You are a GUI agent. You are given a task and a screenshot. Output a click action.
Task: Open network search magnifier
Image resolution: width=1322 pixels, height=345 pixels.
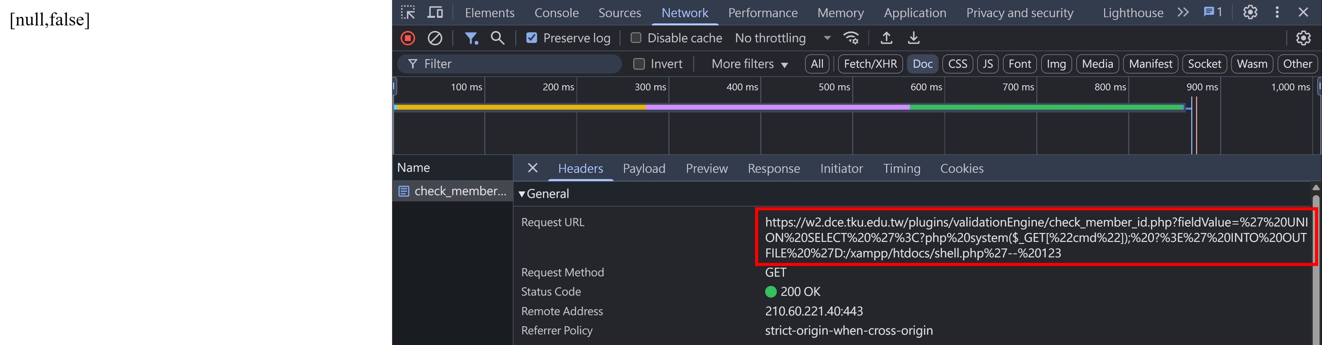(x=497, y=38)
